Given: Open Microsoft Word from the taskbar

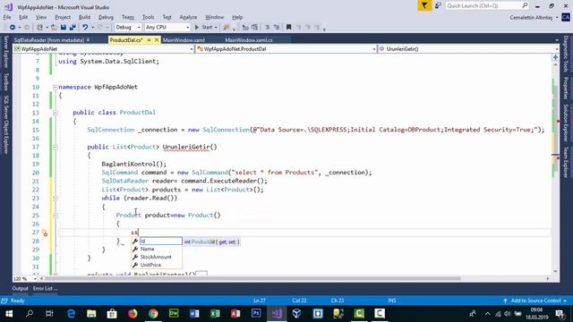Looking at the screenshot, I should (x=194, y=314).
